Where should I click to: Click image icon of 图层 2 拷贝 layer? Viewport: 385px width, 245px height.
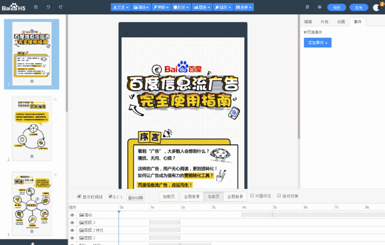(x=82, y=231)
